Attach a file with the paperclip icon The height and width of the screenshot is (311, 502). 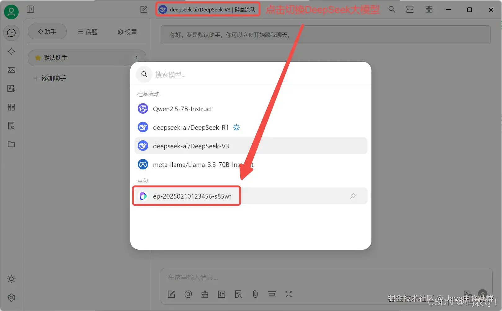coord(255,294)
